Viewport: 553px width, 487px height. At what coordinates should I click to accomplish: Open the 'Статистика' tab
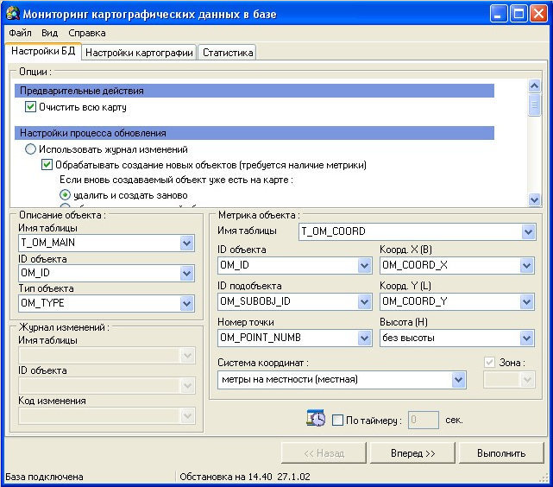point(228,53)
